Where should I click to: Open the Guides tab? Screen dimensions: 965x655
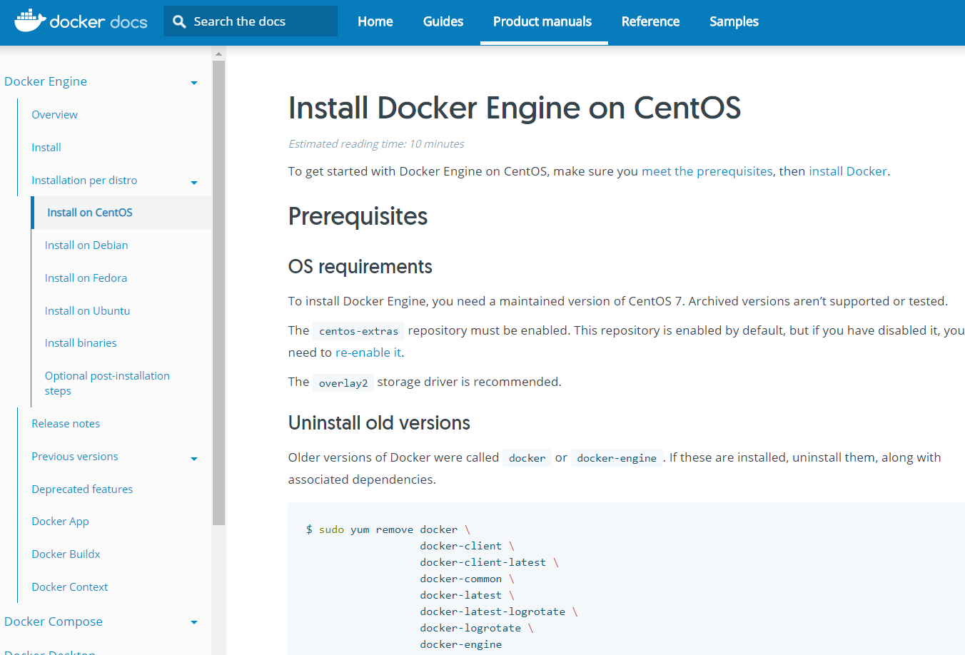tap(443, 21)
